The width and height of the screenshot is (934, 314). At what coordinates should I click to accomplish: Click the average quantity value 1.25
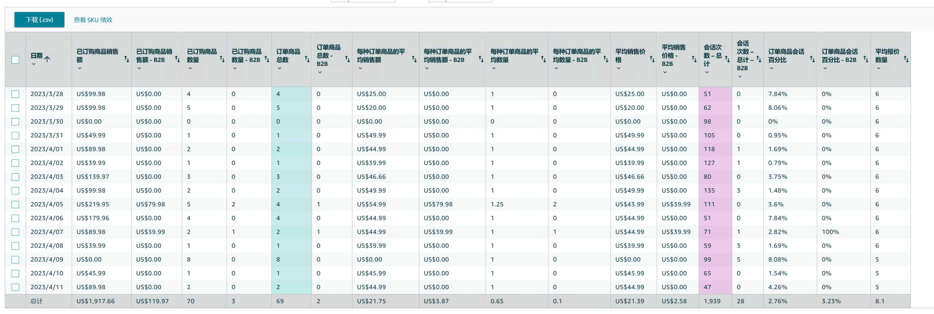497,204
